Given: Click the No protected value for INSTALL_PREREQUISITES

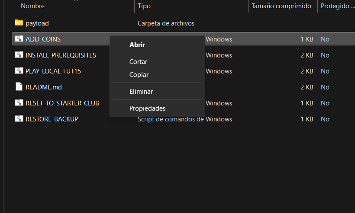Looking at the screenshot, I should [x=325, y=55].
